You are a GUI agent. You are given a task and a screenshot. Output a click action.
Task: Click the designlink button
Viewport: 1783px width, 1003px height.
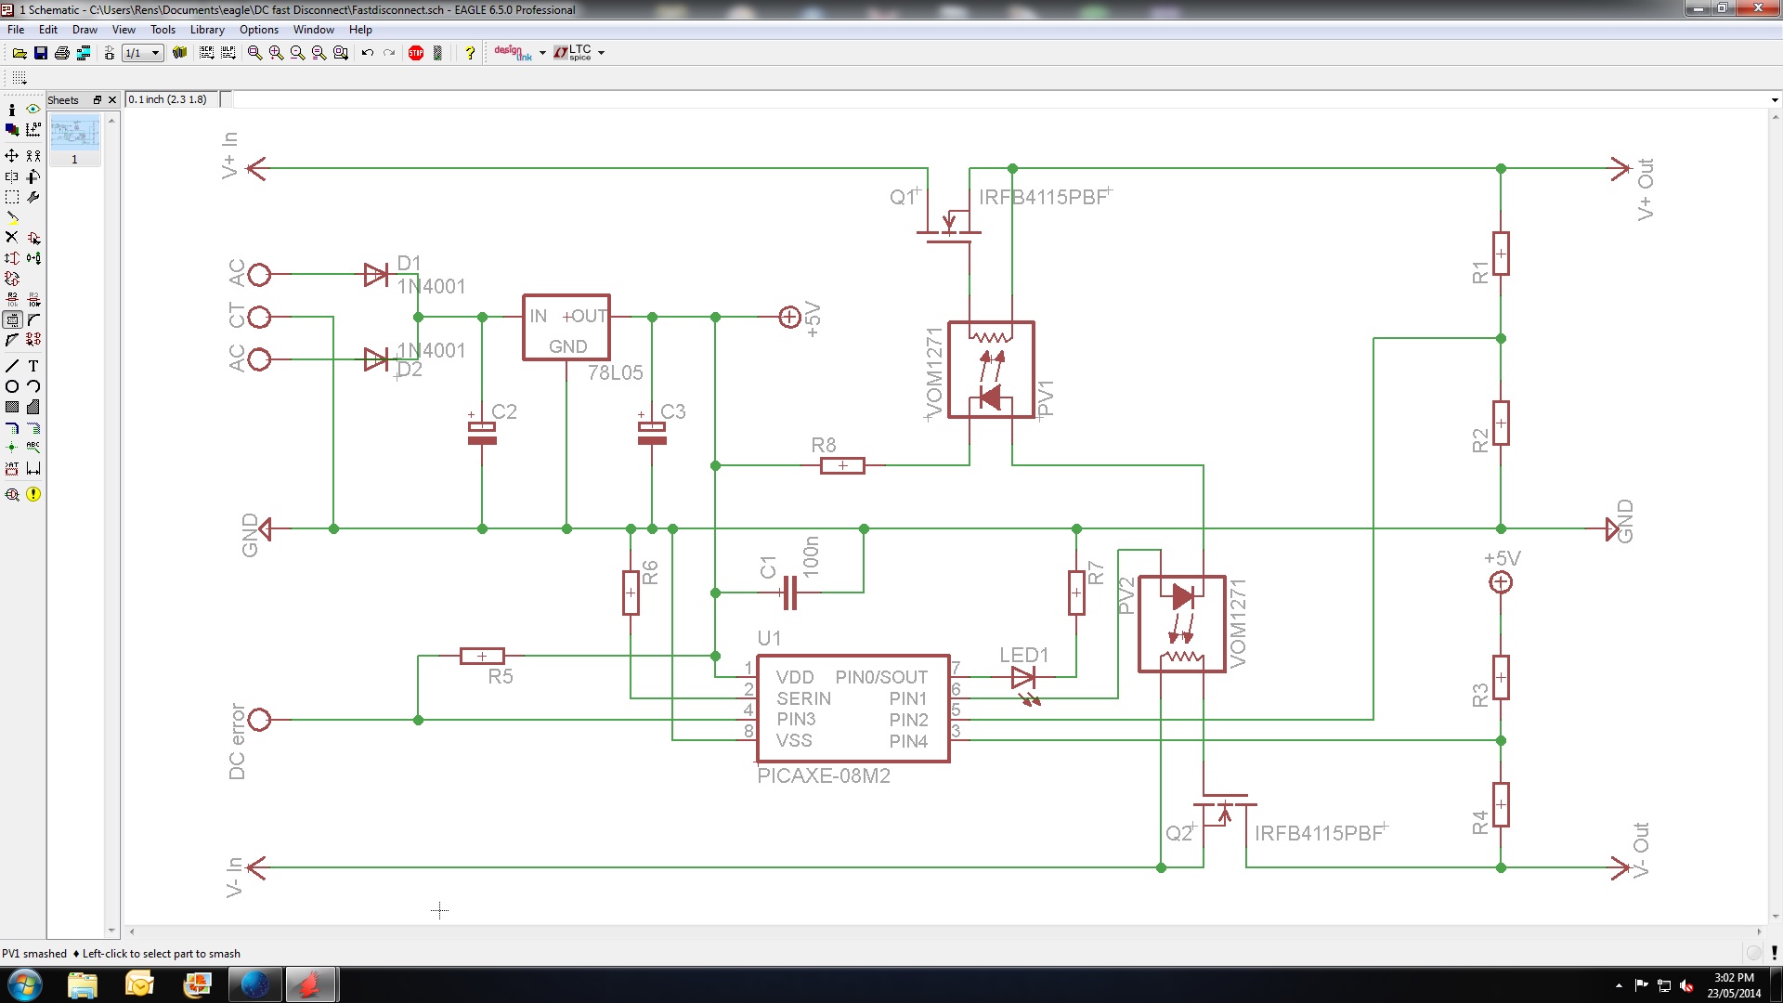tap(514, 53)
